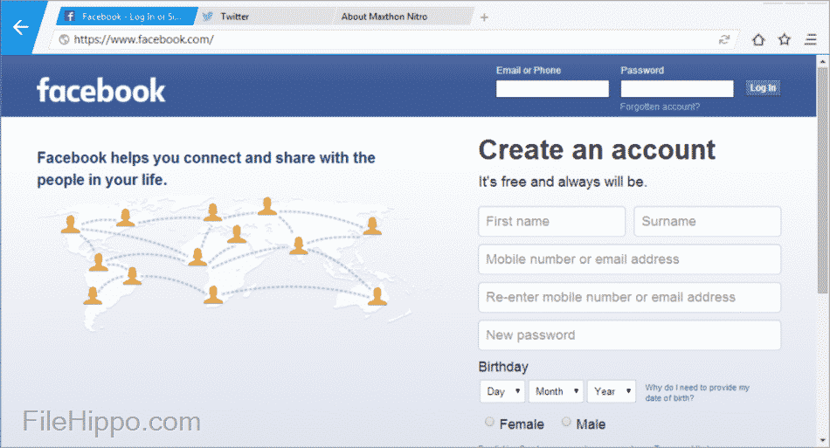This screenshot has width=830, height=448.
Task: Select the Male radio button
Action: tap(566, 423)
